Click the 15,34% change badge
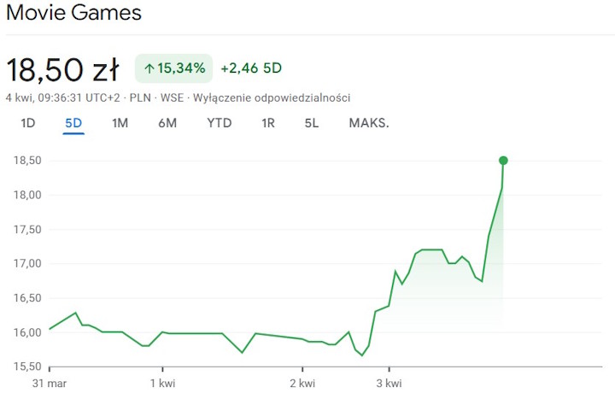 tap(173, 68)
